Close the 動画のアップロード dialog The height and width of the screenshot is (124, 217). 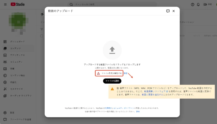(x=174, y=11)
